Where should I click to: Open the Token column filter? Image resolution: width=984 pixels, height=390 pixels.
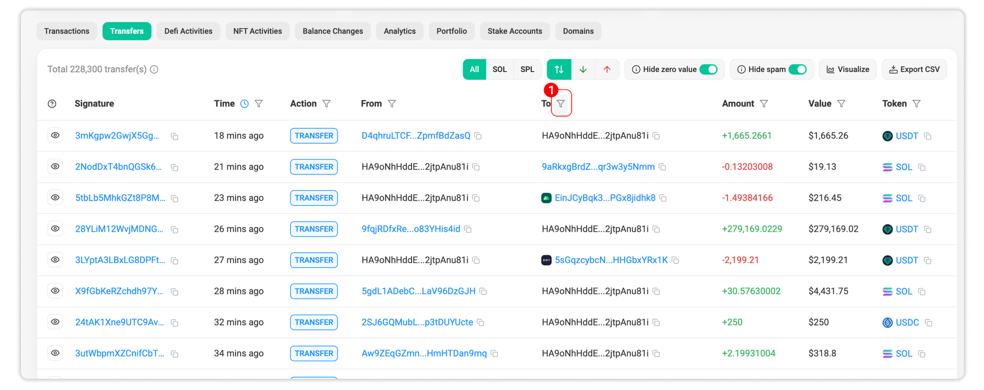[x=916, y=104]
